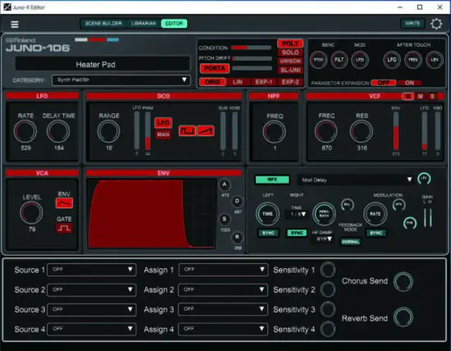Image resolution: width=451 pixels, height=351 pixels.
Task: Select the HPF FREQ knob
Action: (x=274, y=132)
